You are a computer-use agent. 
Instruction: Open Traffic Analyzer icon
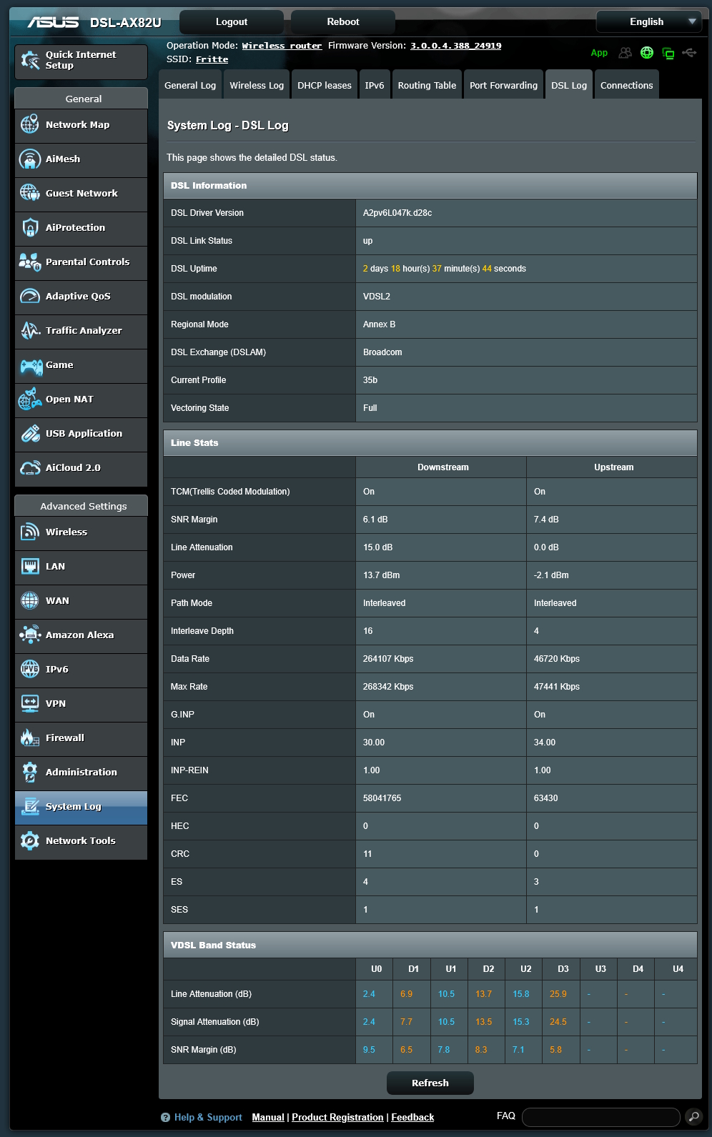30,330
